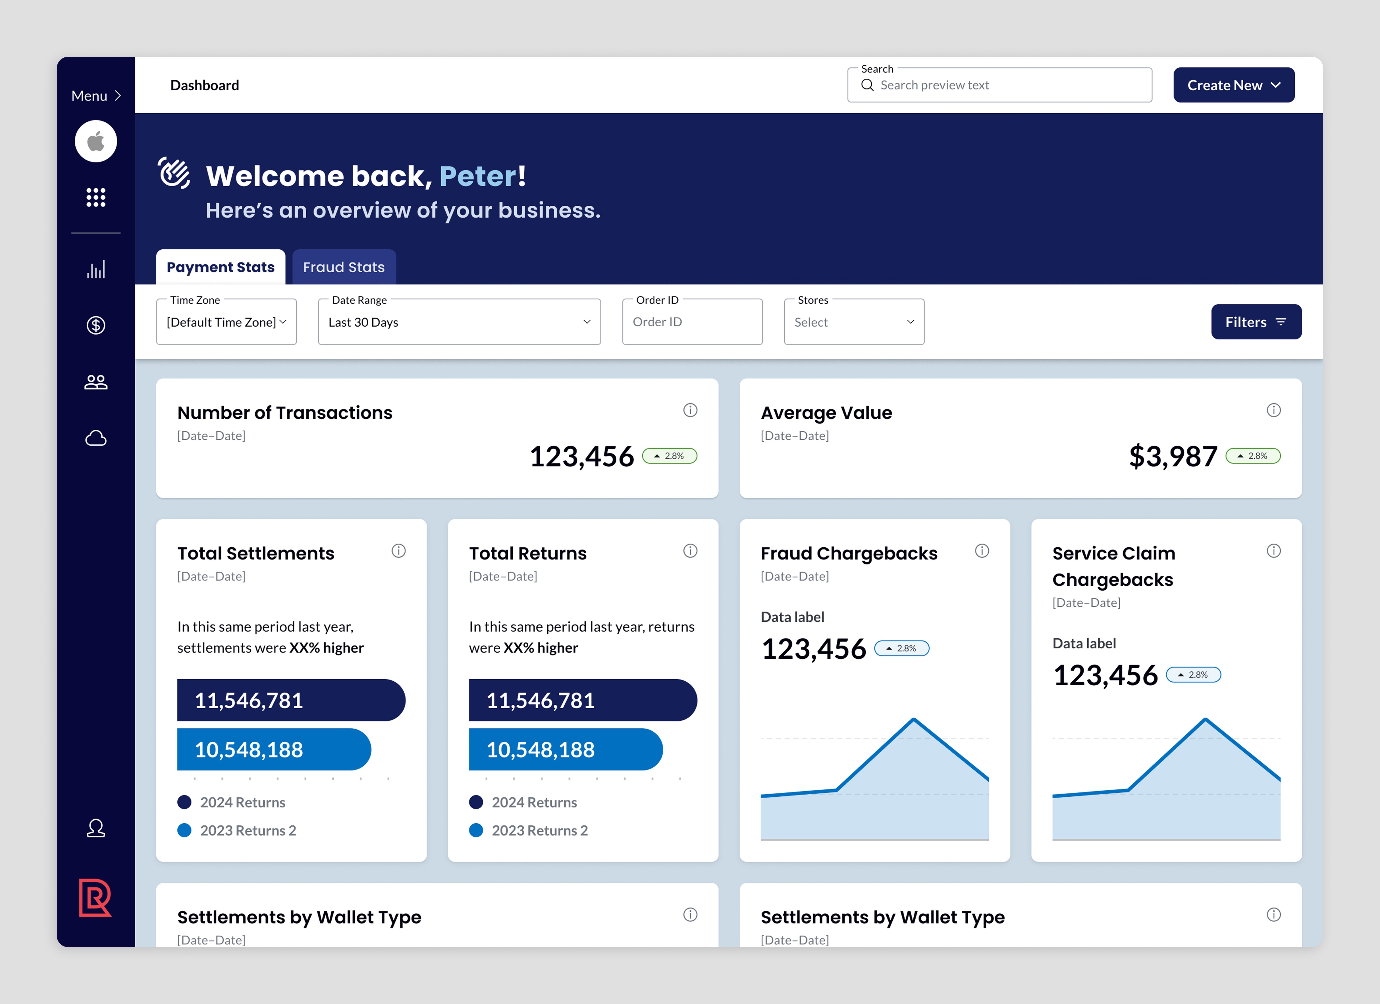Image resolution: width=1380 pixels, height=1004 pixels.
Task: Open the user profile icon in sidebar
Action: 95,828
